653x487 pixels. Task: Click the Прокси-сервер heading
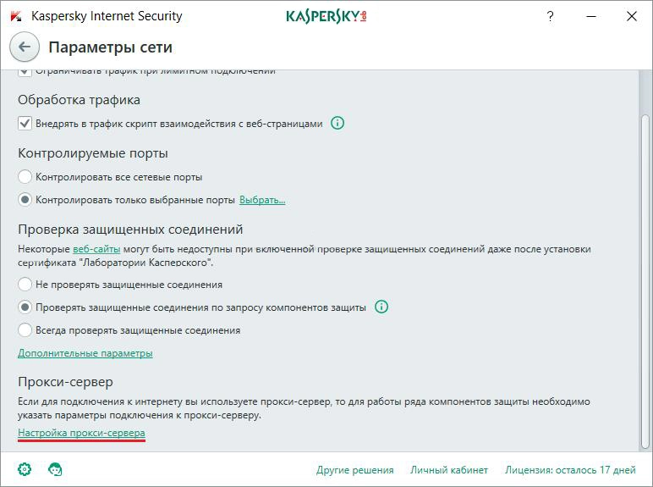[x=65, y=382]
